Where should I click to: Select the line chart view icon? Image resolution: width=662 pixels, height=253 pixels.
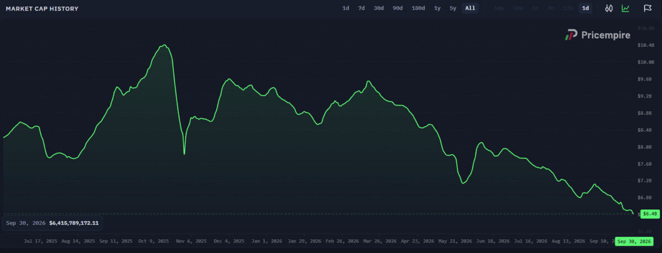point(626,8)
